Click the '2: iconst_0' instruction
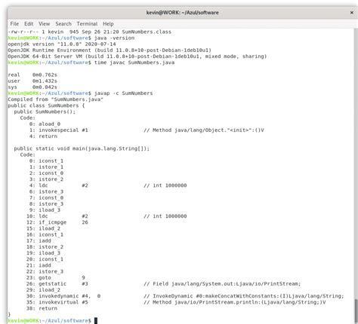The width and height of the screenshot is (358, 324). pos(46,173)
